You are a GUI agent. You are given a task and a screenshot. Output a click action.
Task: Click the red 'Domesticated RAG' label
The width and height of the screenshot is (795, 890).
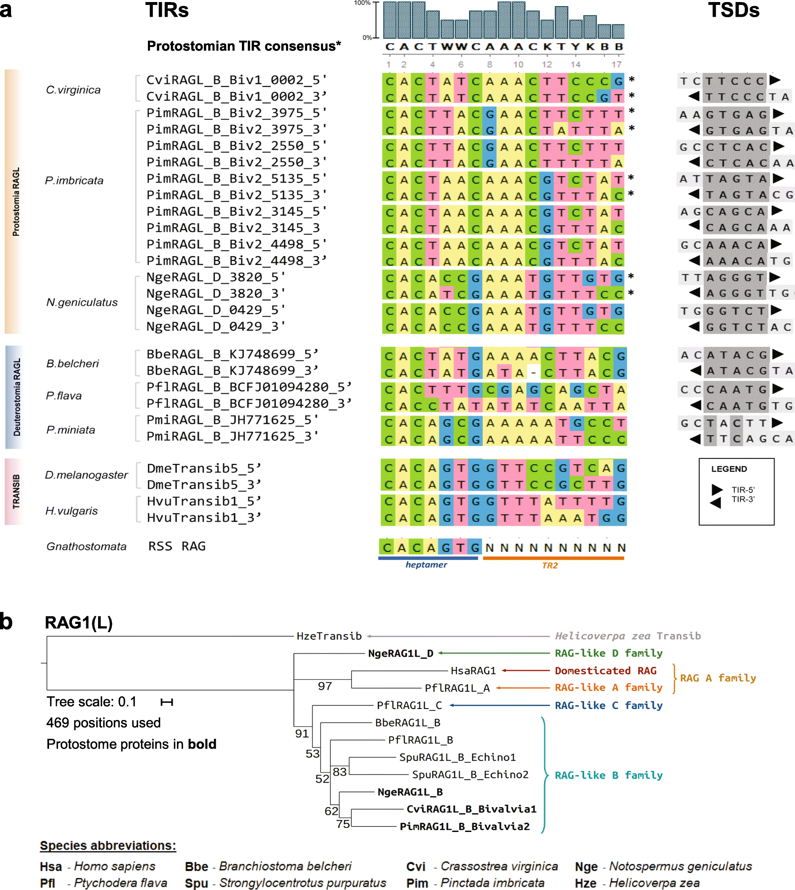[x=605, y=671]
